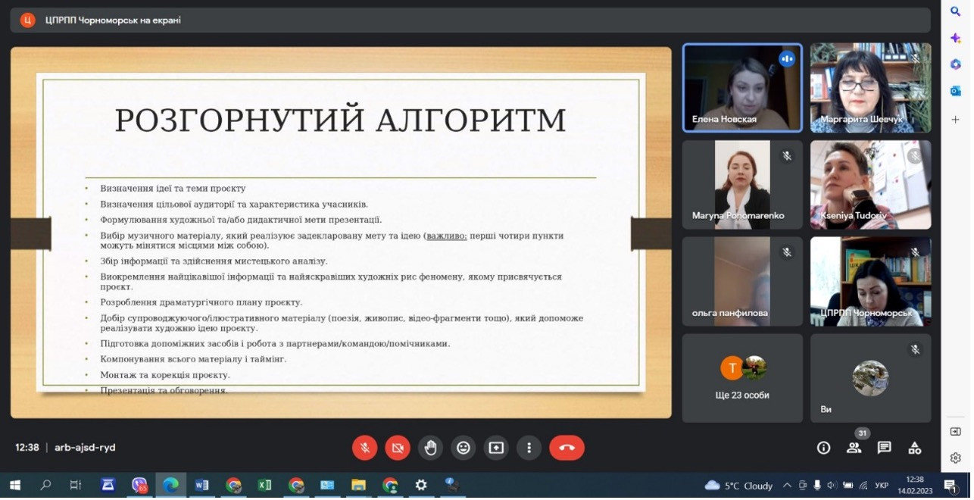Click the meeting code arb-ajsd-ryd
Viewport: 974px width, 500px height.
pos(85,448)
